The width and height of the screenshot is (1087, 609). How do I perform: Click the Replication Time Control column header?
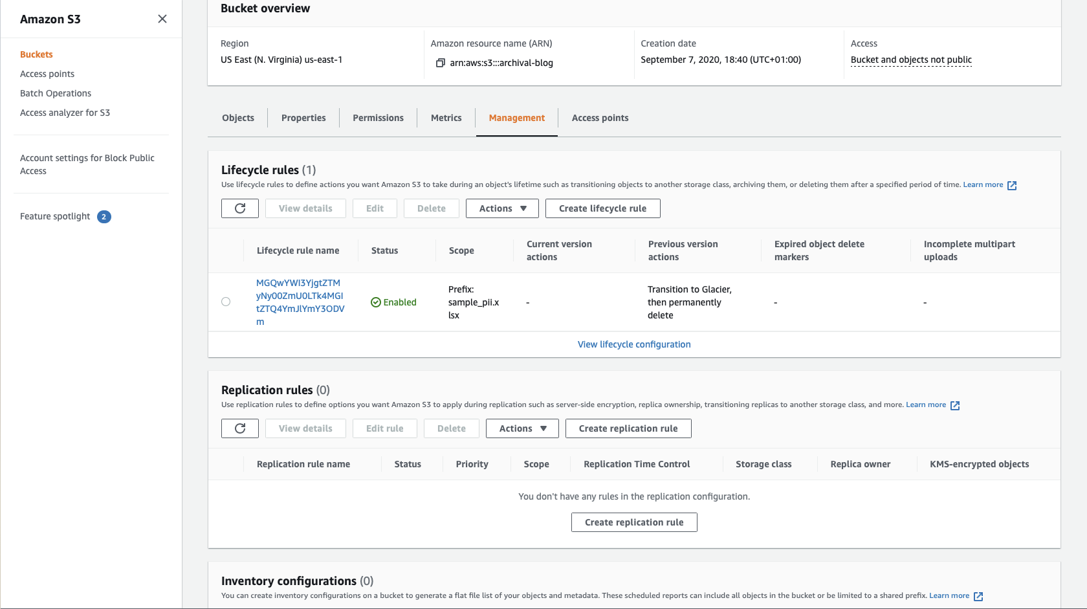[x=637, y=464]
